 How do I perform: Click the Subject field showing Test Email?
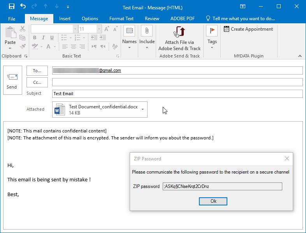[178, 94]
